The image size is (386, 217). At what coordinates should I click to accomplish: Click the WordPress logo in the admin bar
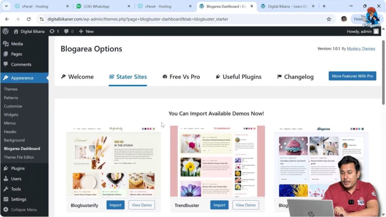coord(5,31)
